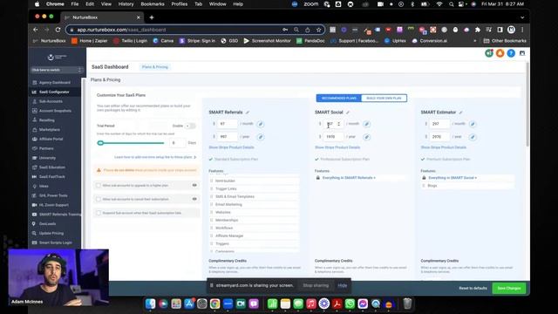The height and width of the screenshot is (314, 558).
Task: Open Update Pricing sidebar item
Action: (x=51, y=233)
